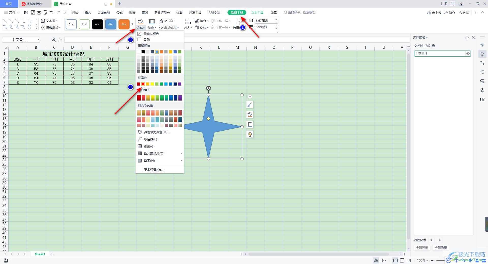Click the light bulb icon beside the shape
Screen dimensions: 488x264
[250, 134]
